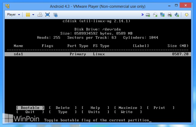196x127 pixels.
Task: Select the Type option in cfdisk
Action: (62, 112)
